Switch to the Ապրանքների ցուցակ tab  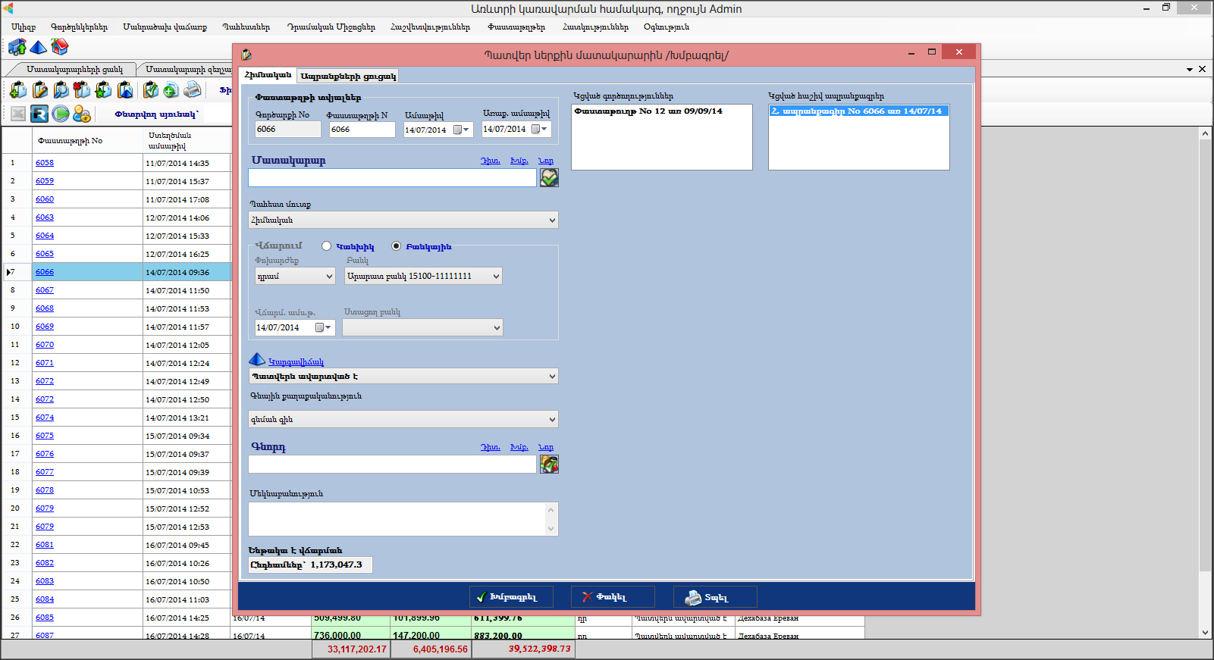[x=348, y=76]
